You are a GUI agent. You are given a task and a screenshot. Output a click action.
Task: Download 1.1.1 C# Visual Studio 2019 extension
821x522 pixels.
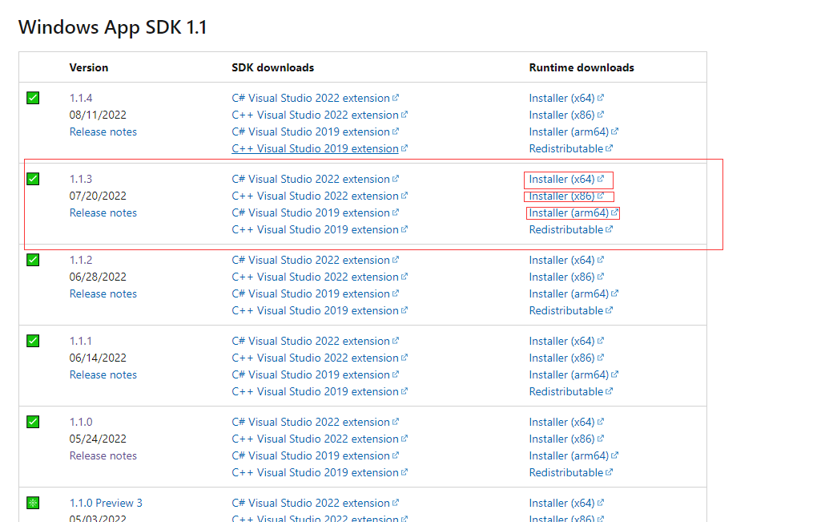[316, 374]
